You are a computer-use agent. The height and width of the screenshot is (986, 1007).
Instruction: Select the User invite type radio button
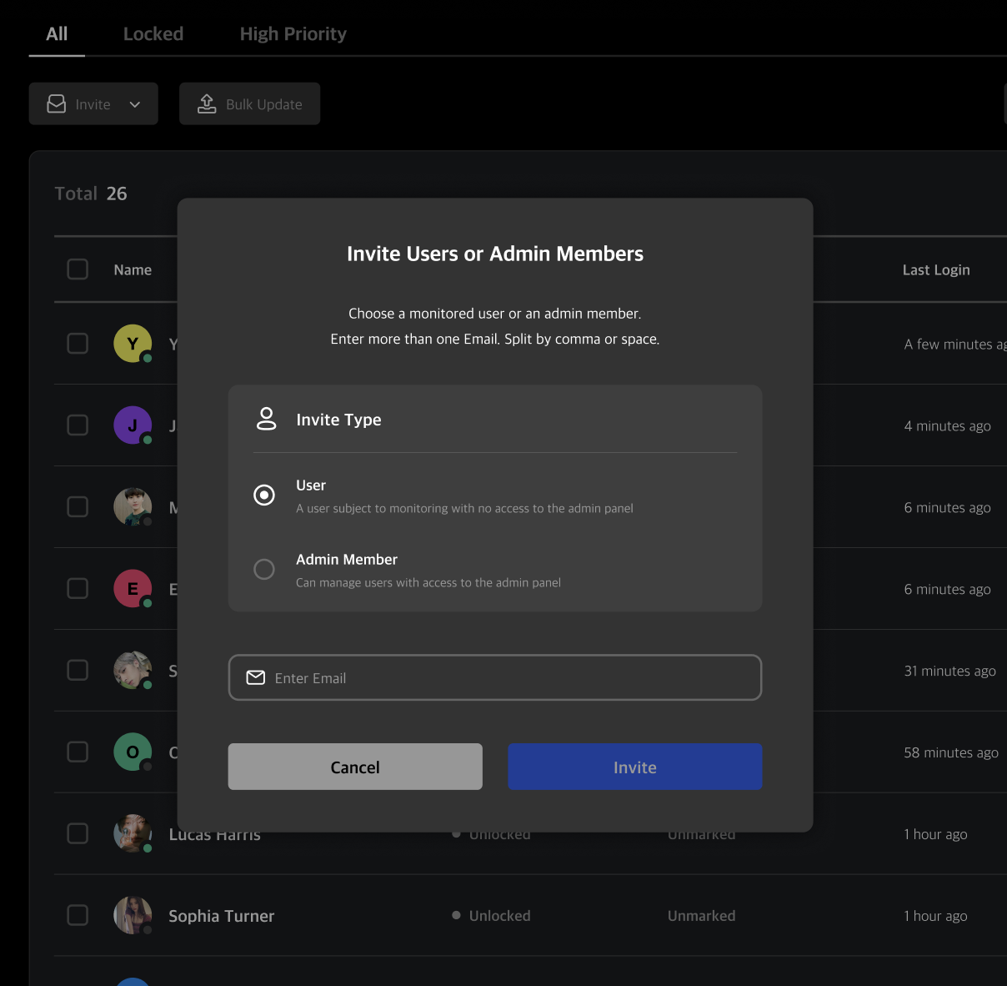pyautogui.click(x=264, y=495)
